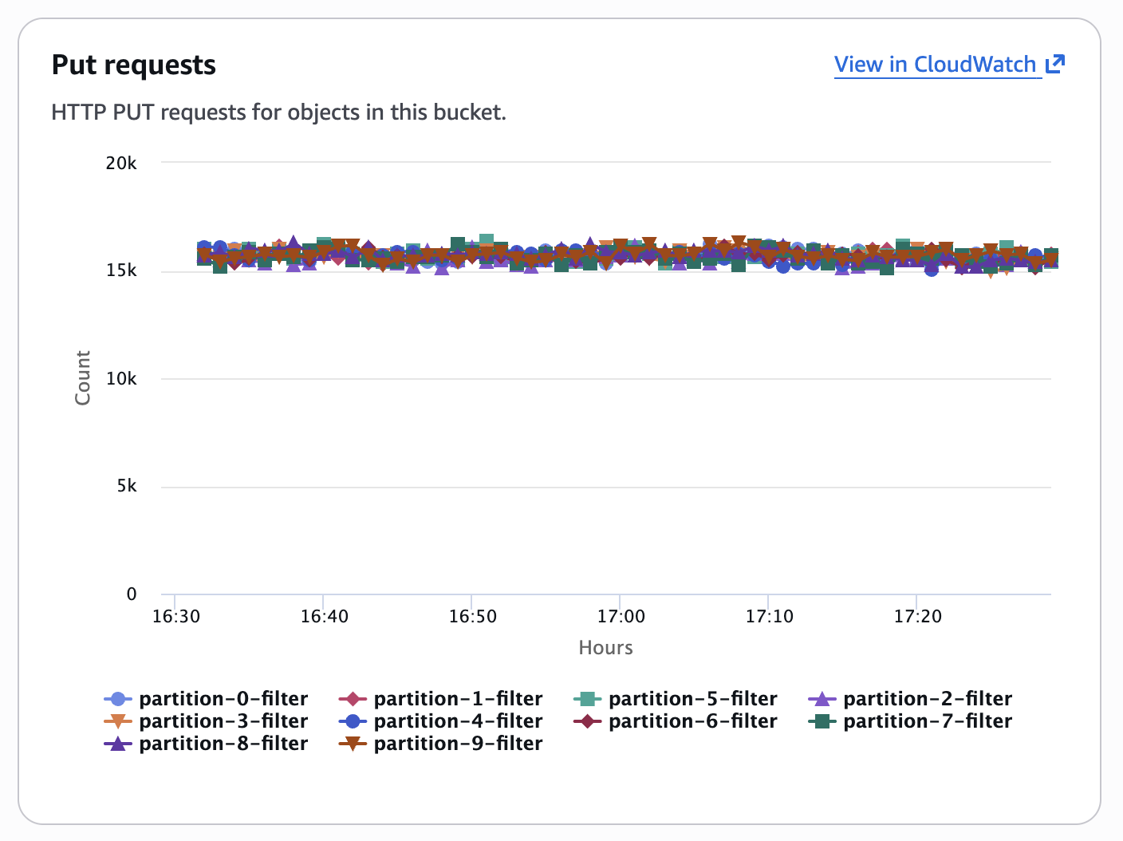Click the external link icon beside View in CloudWatch
The height and width of the screenshot is (841, 1123).
click(x=1054, y=63)
